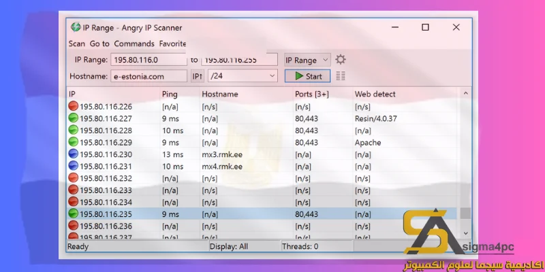Open the Favorites menu
This screenshot has height=272, width=545.
tap(172, 44)
